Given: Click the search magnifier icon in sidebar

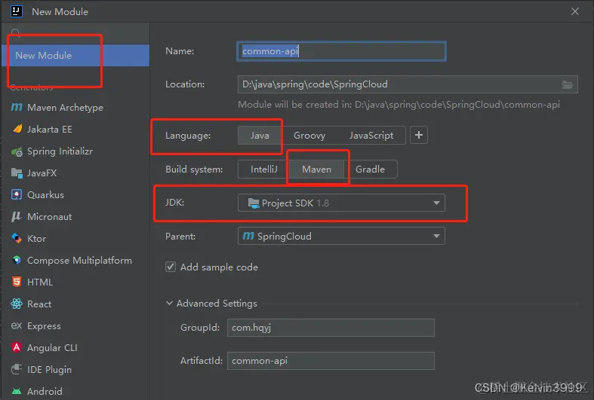Looking at the screenshot, I should (16, 32).
